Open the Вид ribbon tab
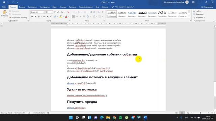This screenshot has height=121, width=216. click(97, 7)
